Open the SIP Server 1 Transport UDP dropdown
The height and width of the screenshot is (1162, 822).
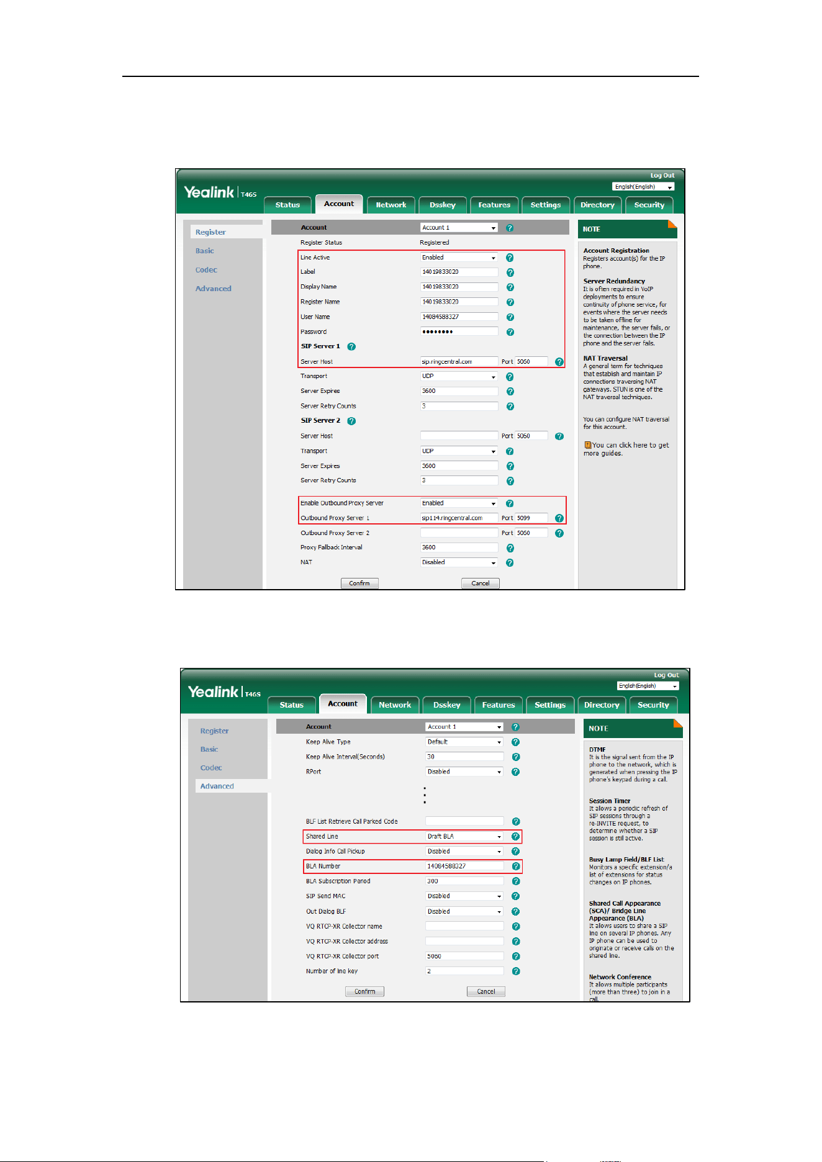(x=459, y=376)
